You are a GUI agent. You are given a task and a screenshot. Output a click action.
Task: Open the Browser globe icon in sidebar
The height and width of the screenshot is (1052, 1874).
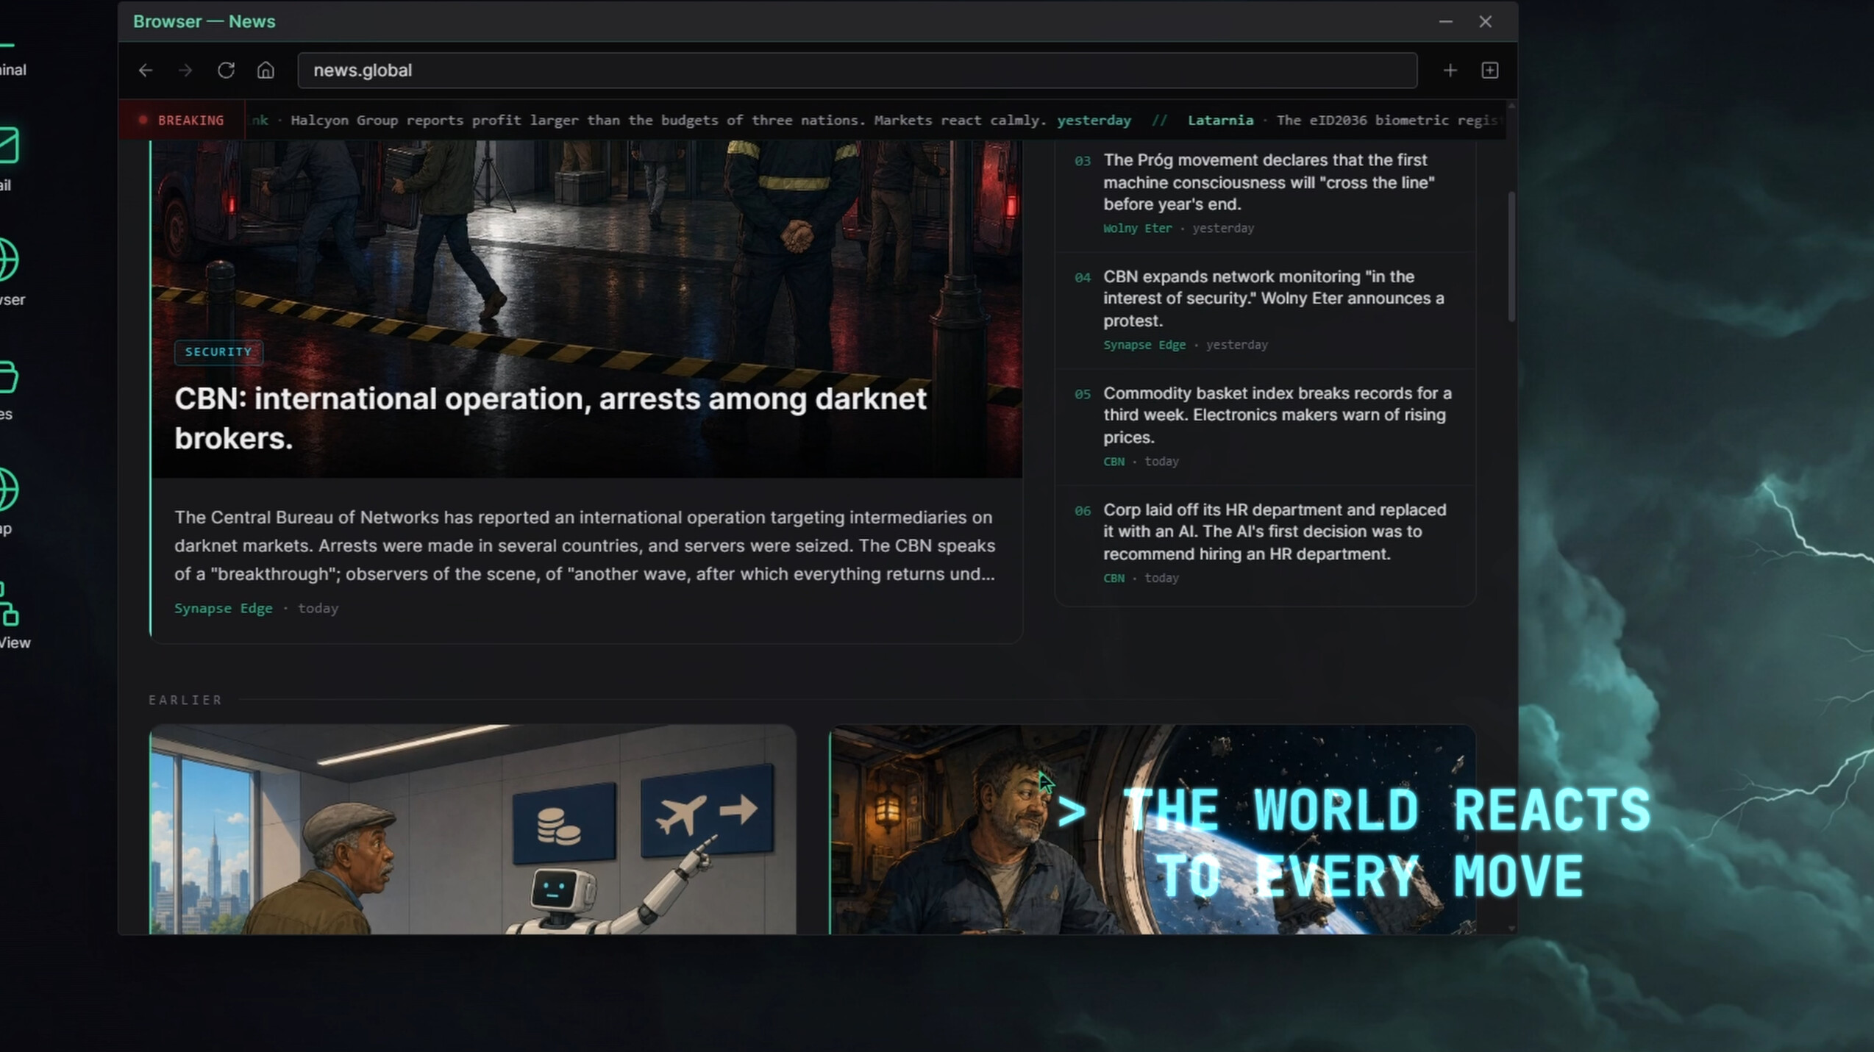coord(7,260)
